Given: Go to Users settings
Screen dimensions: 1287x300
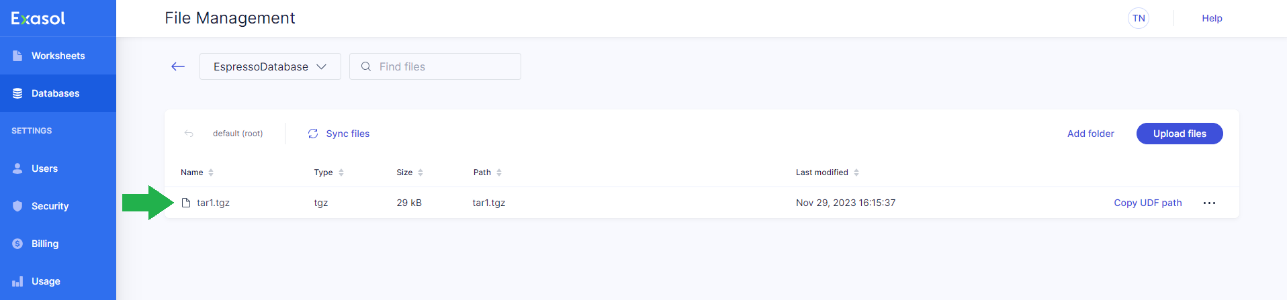Looking at the screenshot, I should tap(44, 168).
